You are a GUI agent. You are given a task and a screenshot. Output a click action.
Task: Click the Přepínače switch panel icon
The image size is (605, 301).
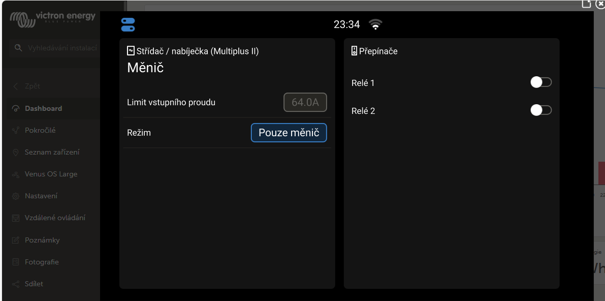[355, 51]
